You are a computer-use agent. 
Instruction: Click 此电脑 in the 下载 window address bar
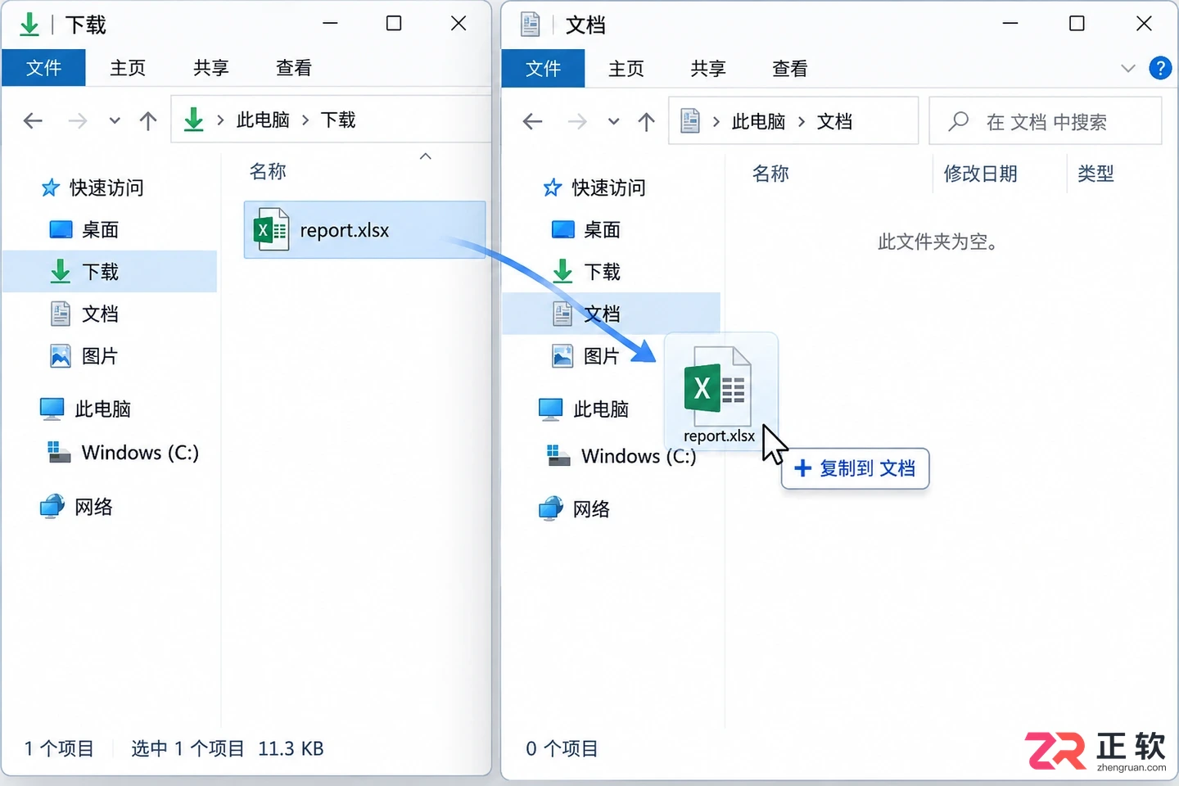[x=263, y=120]
